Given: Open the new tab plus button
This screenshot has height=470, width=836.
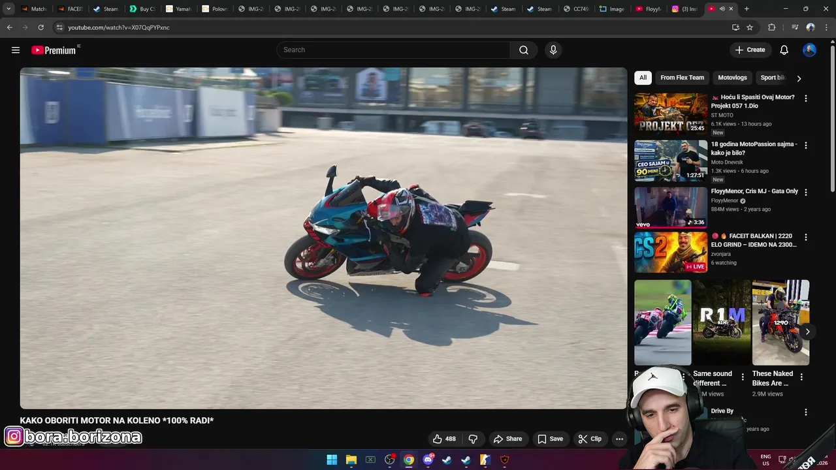Looking at the screenshot, I should [x=747, y=8].
